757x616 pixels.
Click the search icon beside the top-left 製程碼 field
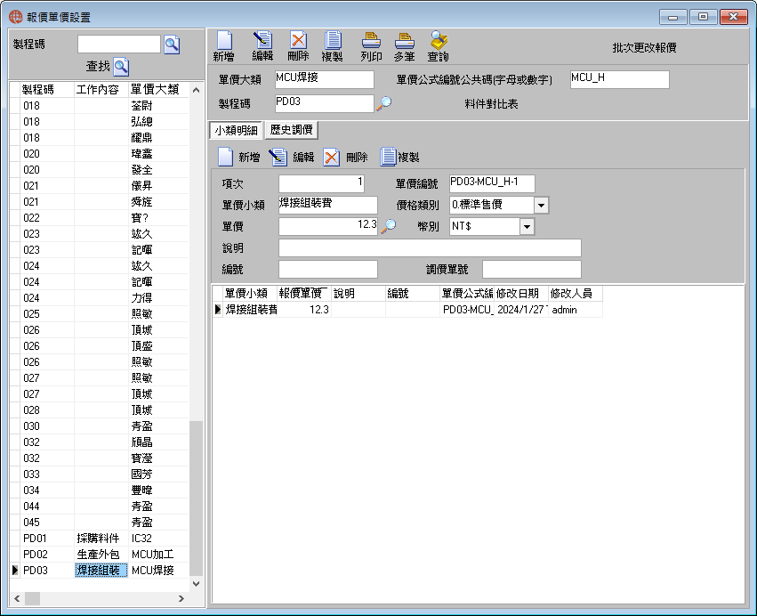click(x=172, y=45)
